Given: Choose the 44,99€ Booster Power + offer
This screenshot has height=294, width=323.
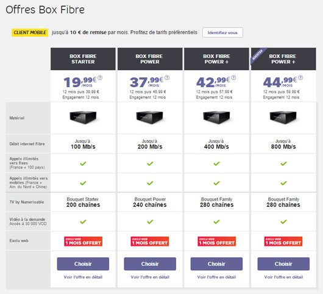Looking at the screenshot, I should (x=283, y=264).
